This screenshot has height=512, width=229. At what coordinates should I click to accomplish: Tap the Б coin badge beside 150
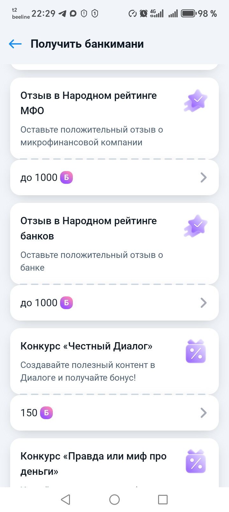click(x=46, y=413)
